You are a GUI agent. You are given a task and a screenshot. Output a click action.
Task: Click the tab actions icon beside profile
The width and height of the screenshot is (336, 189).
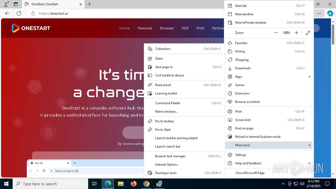tap(16, 4)
